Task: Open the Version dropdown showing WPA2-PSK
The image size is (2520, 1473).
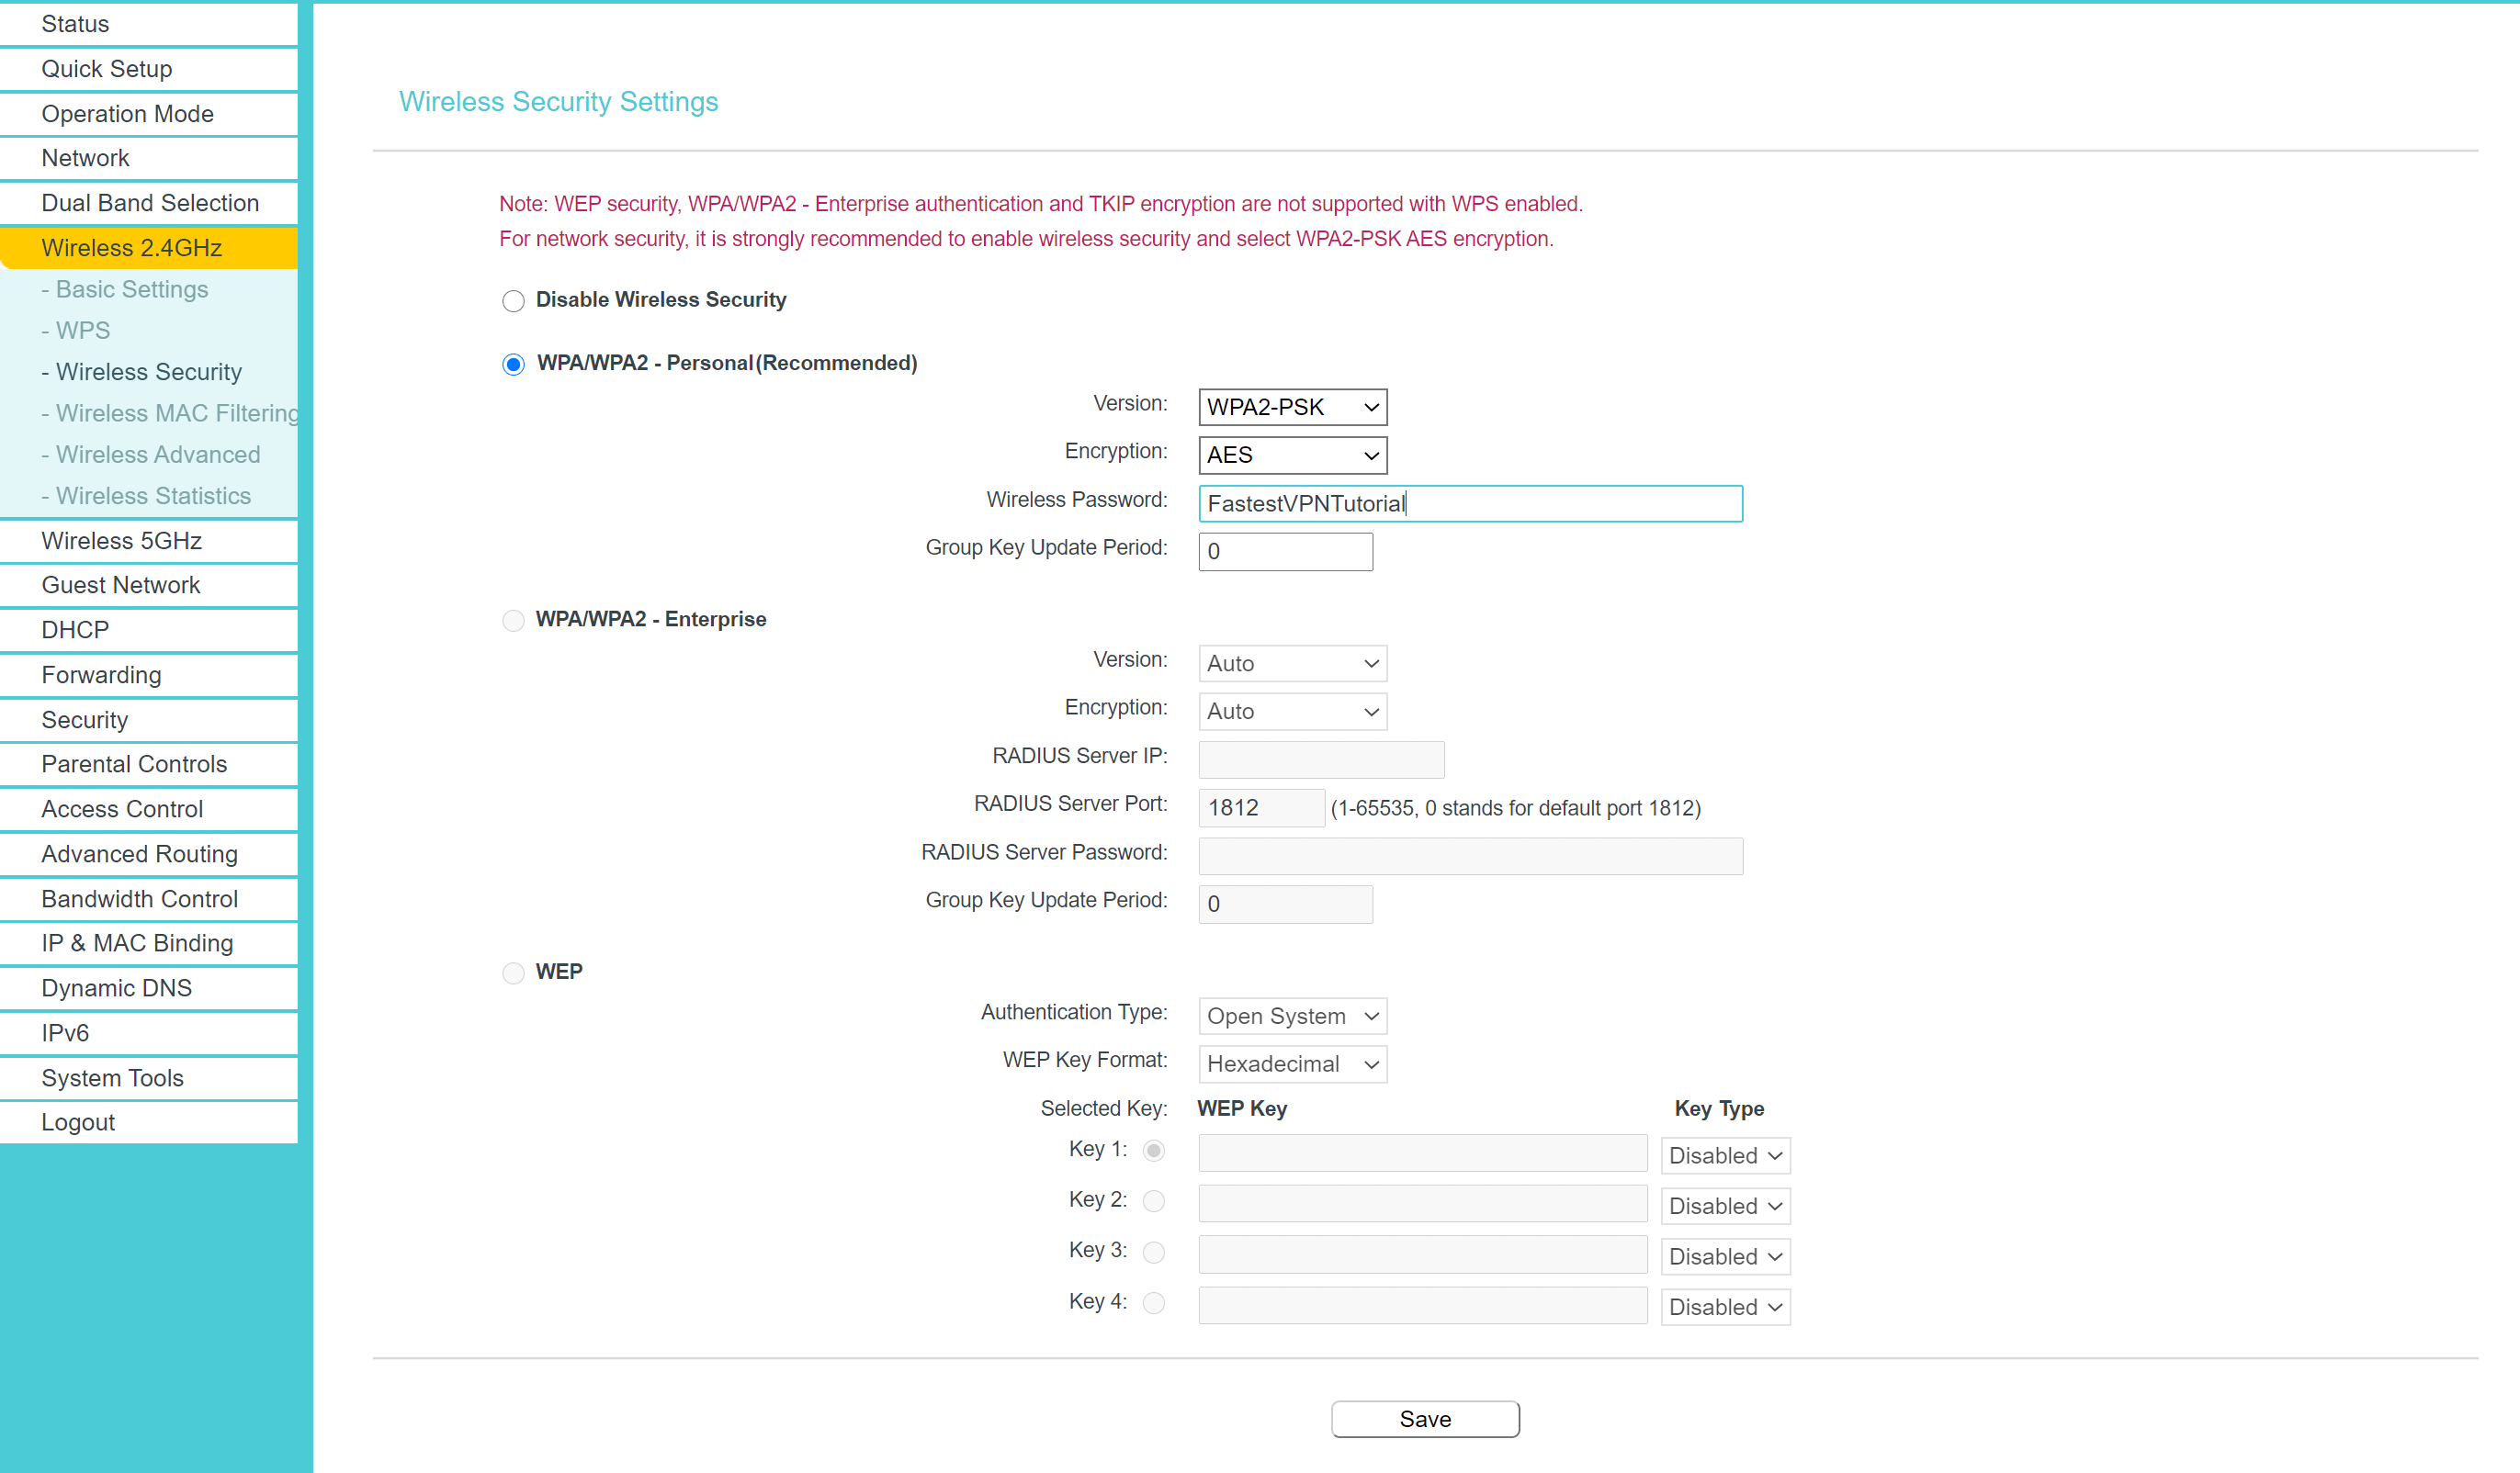Action: tap(1292, 407)
